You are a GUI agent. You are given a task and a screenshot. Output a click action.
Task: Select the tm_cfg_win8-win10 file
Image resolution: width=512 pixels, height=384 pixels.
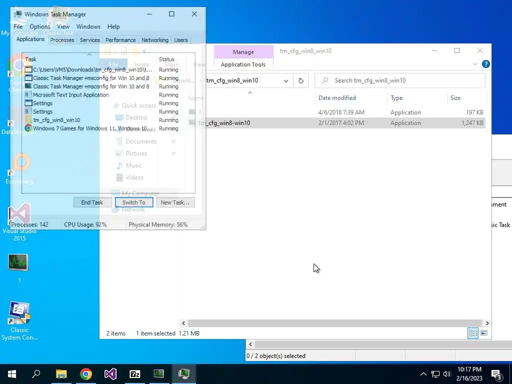(336, 123)
